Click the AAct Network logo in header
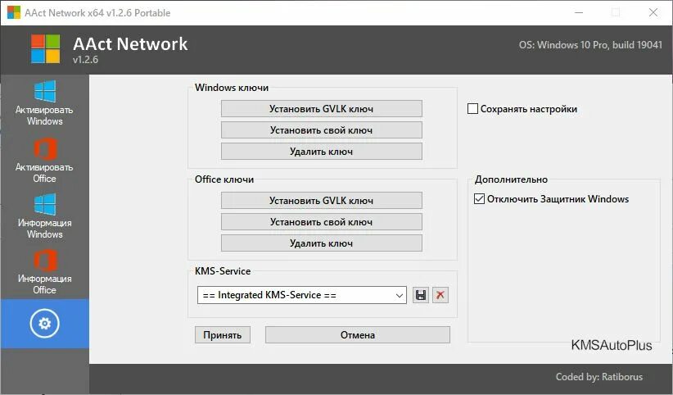This screenshot has width=673, height=395. tap(46, 49)
